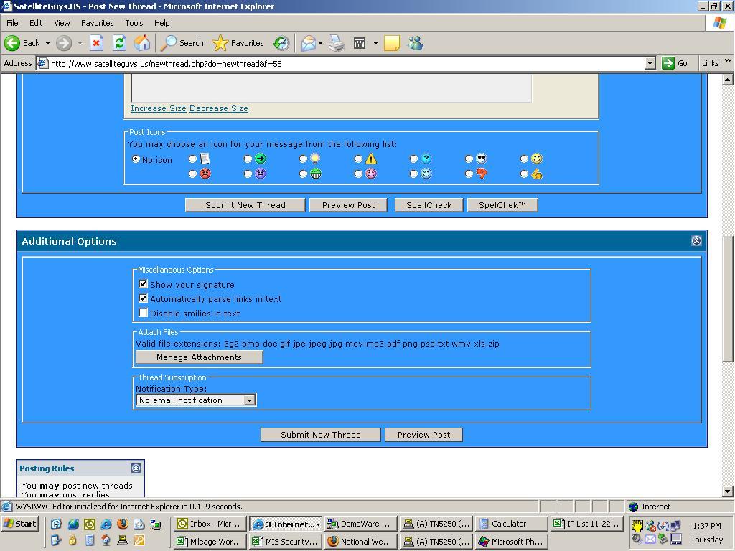Collapse the Posting Rules box icon
Viewport: 735px width, 551px height.
[x=136, y=468]
